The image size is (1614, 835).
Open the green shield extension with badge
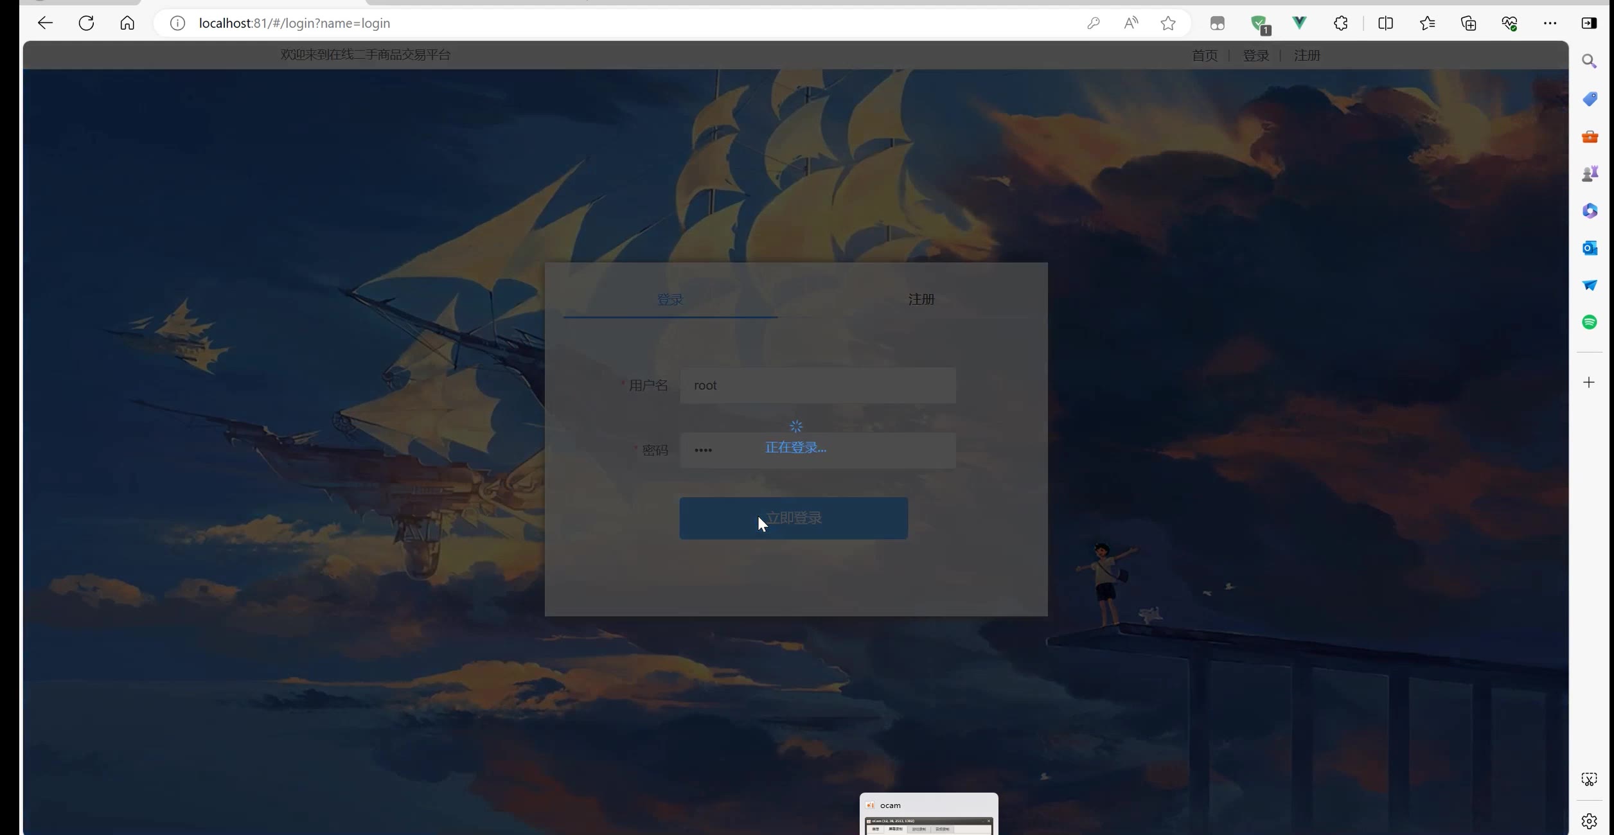pos(1259,24)
